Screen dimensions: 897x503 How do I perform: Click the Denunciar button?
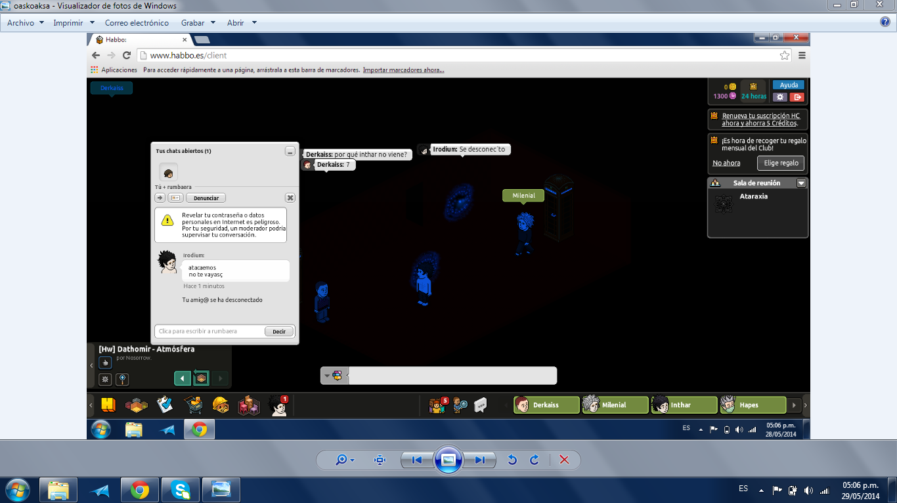206,198
